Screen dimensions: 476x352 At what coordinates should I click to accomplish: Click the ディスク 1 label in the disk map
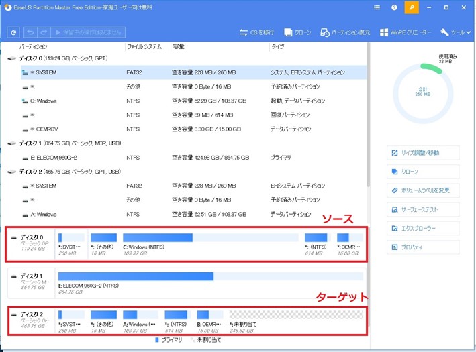(x=32, y=276)
